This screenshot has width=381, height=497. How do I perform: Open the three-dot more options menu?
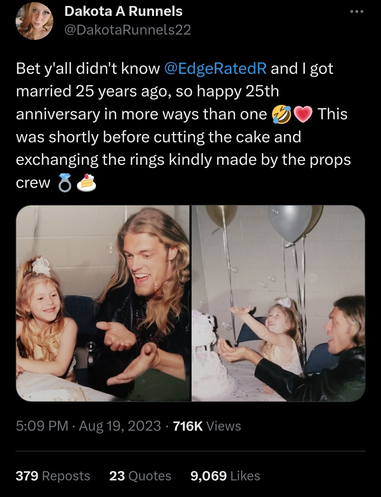356,12
